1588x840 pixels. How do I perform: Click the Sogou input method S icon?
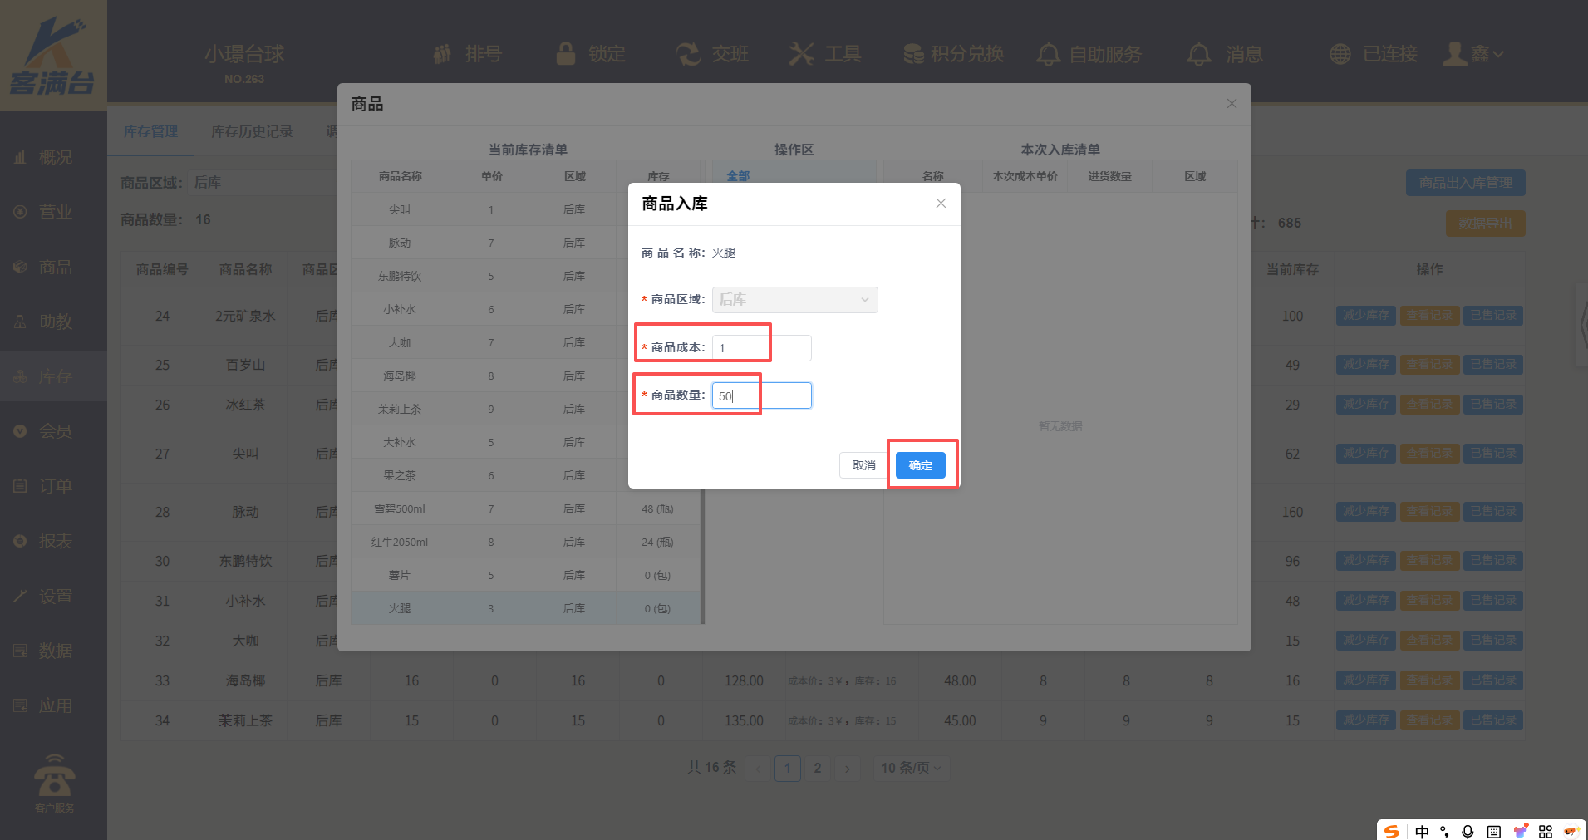[1393, 831]
